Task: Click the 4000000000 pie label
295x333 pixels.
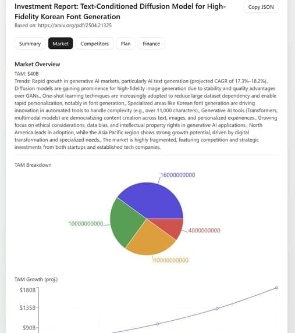Action: pos(204,230)
